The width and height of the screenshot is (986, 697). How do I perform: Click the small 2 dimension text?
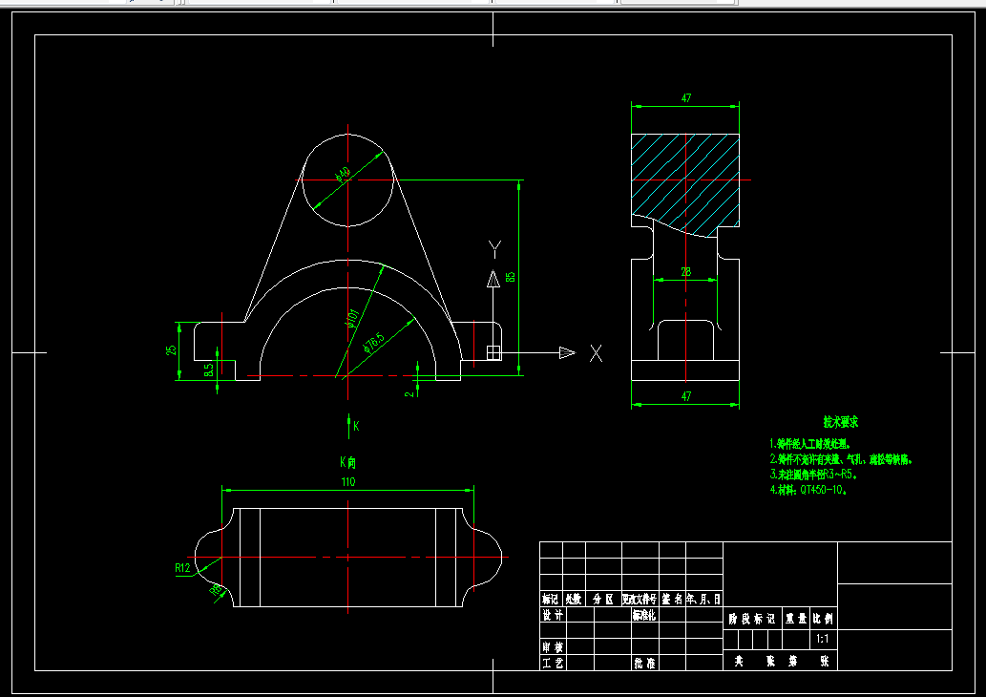(409, 393)
